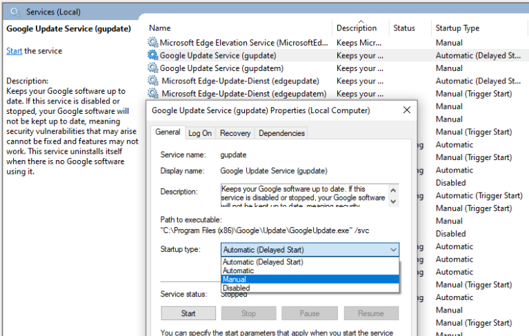Screen dimensions: 529x336
Task: Open the Startup type dropdown arrow
Action: coord(393,250)
